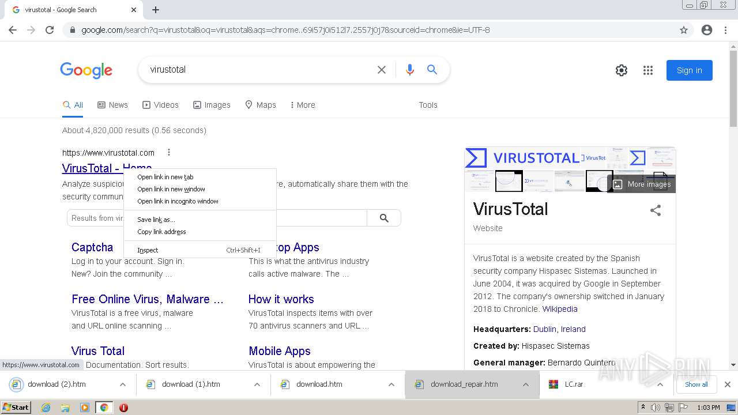738x415 pixels.
Task: Reload the page with refresh icon
Action: click(50, 30)
